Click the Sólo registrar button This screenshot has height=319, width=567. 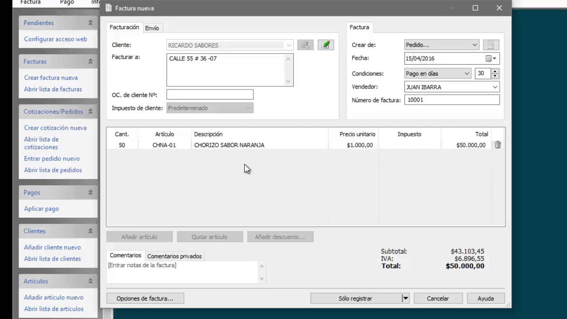[x=356, y=299]
